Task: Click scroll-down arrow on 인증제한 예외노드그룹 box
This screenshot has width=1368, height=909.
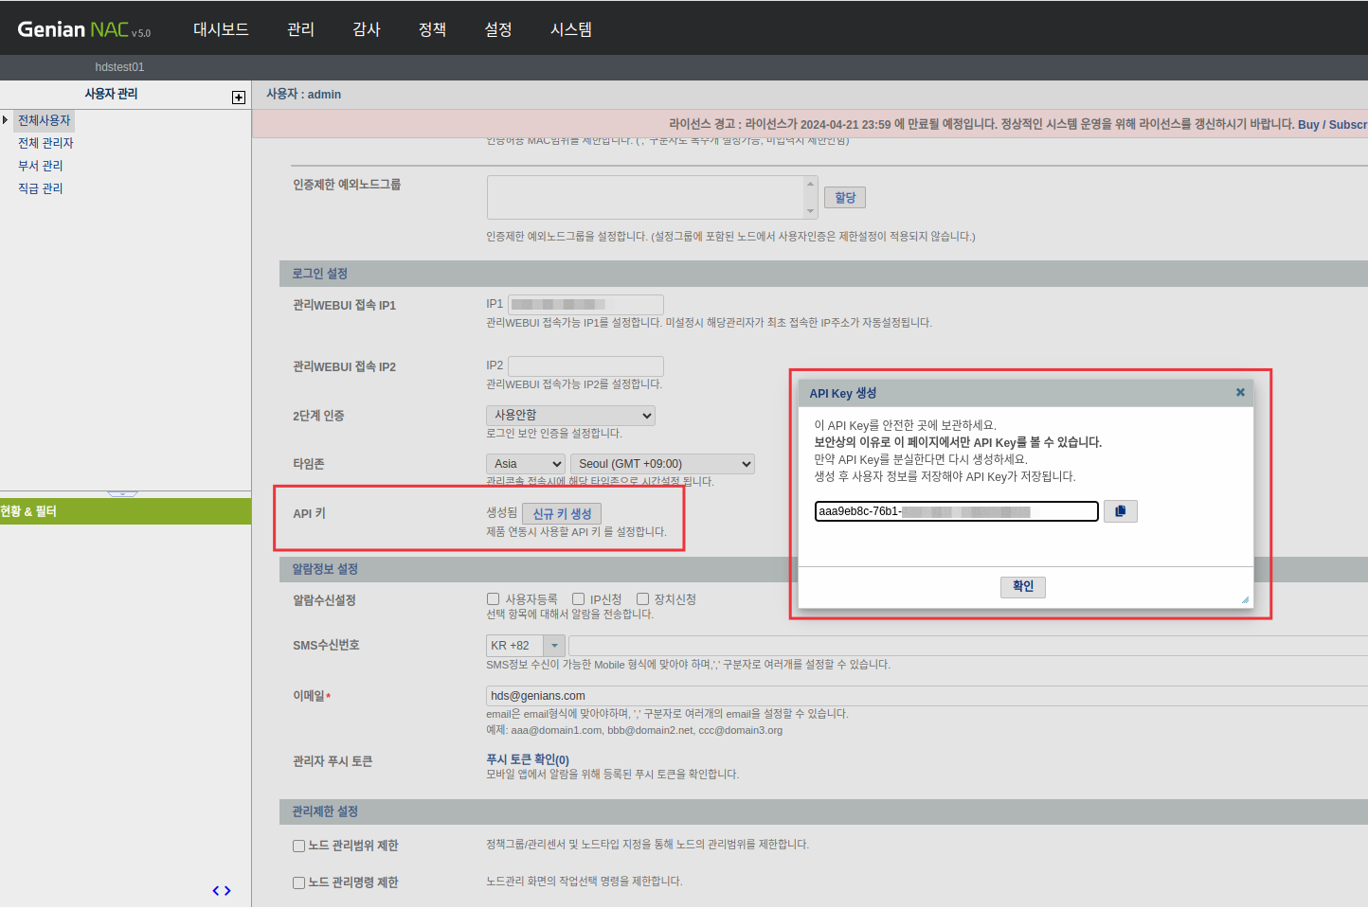Action: [x=811, y=212]
